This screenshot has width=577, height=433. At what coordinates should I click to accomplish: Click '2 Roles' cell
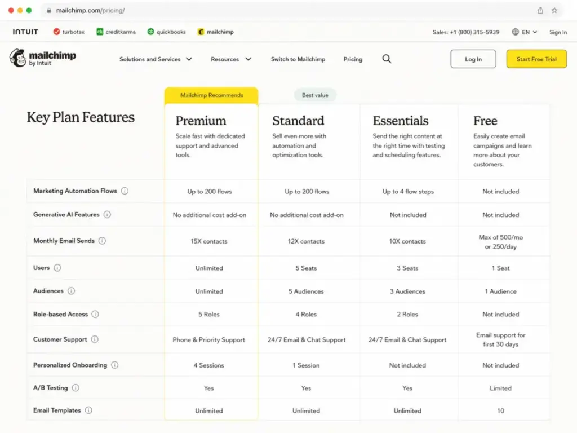point(407,314)
